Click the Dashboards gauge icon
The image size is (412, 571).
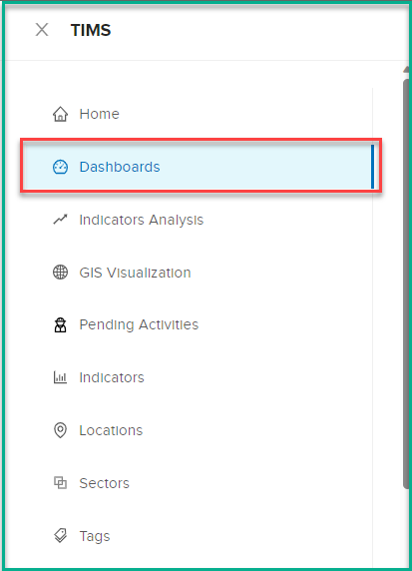coord(60,167)
